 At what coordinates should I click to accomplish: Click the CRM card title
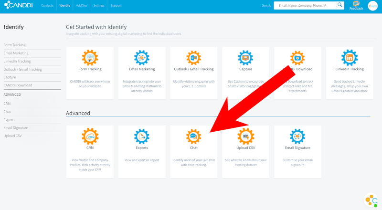click(90, 147)
